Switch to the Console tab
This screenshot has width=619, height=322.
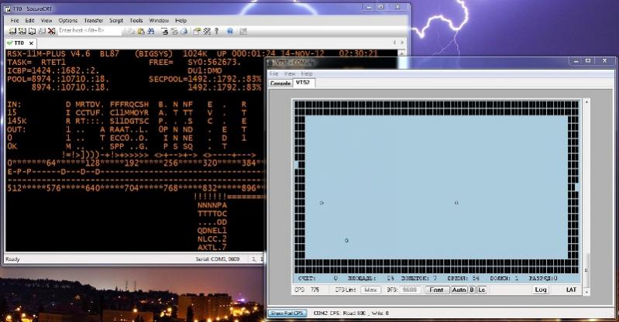pyautogui.click(x=280, y=83)
